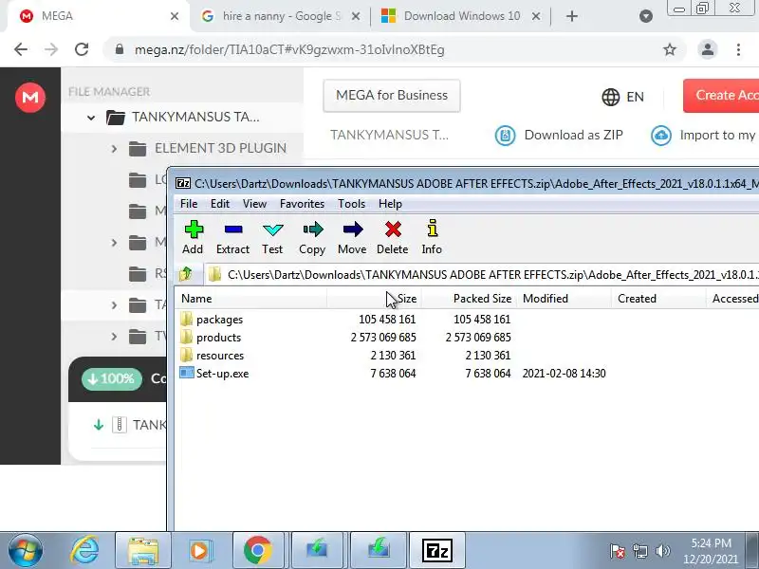
Task: Collapse the TANKYMANSUS TA... root folder
Action: click(91, 118)
